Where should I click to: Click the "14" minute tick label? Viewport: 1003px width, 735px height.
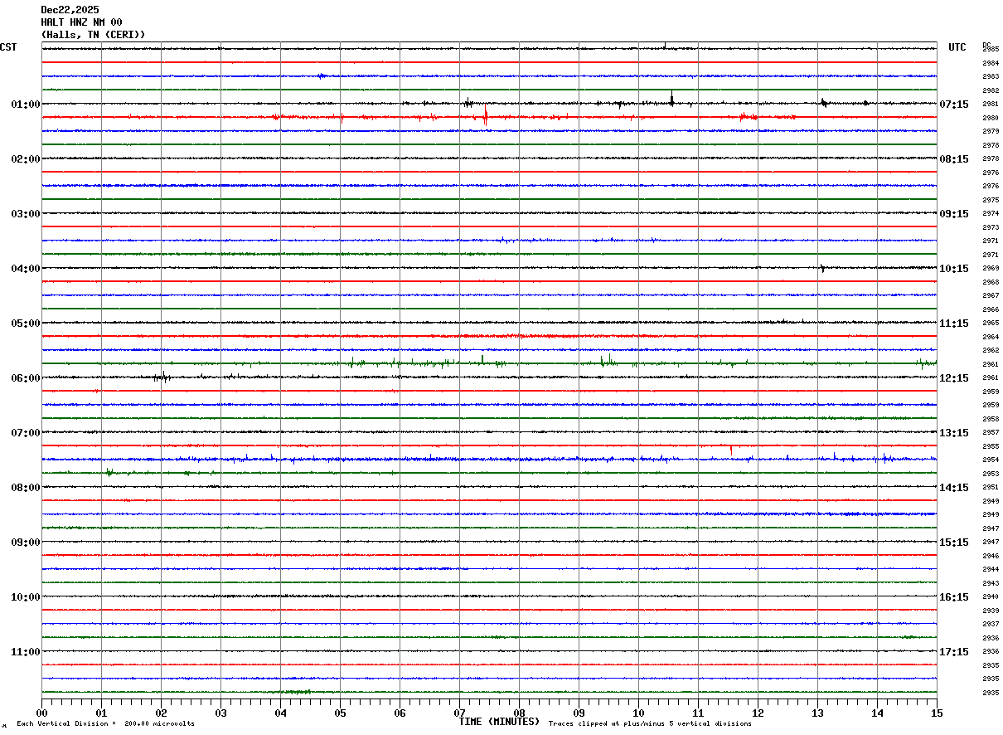point(877,713)
